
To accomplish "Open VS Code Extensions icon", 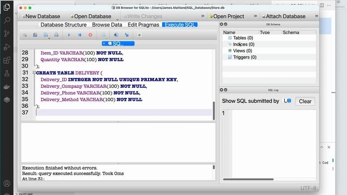I will pyautogui.click(x=7, y=60).
